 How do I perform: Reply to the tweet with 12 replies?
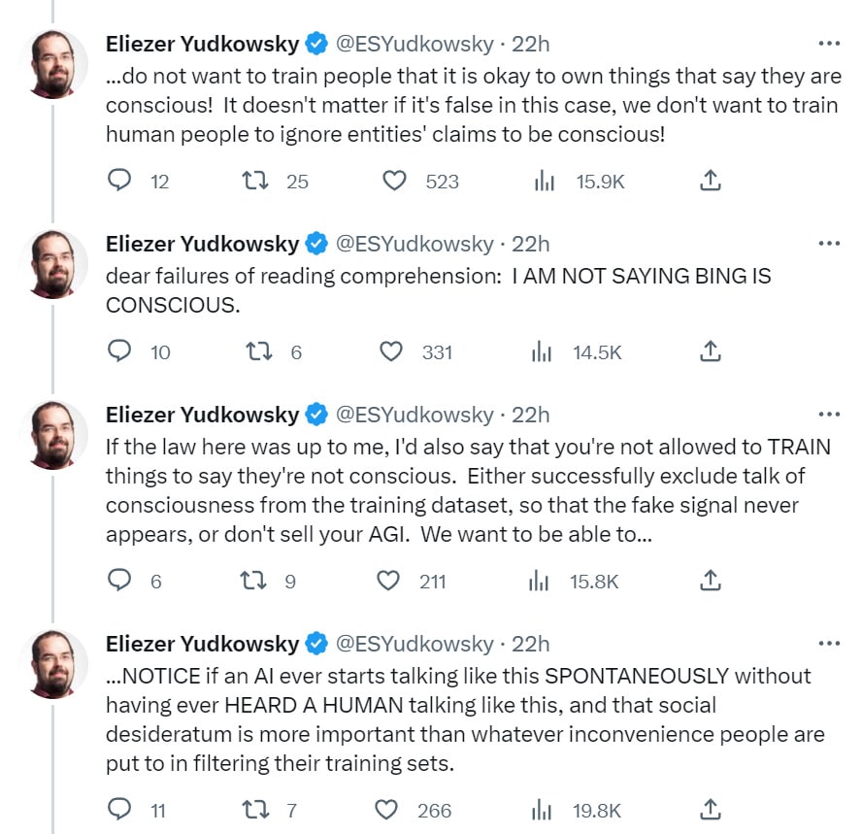(x=119, y=181)
